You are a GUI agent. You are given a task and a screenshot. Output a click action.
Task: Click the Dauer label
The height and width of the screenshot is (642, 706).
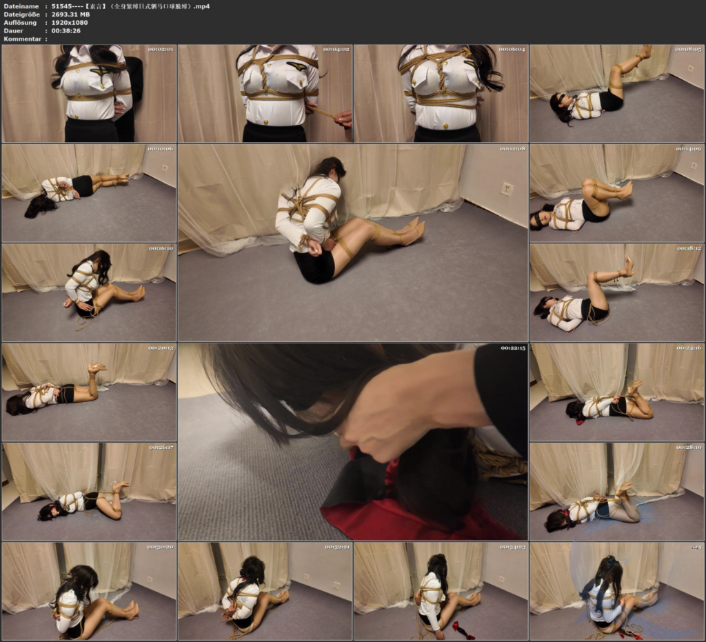click(14, 30)
